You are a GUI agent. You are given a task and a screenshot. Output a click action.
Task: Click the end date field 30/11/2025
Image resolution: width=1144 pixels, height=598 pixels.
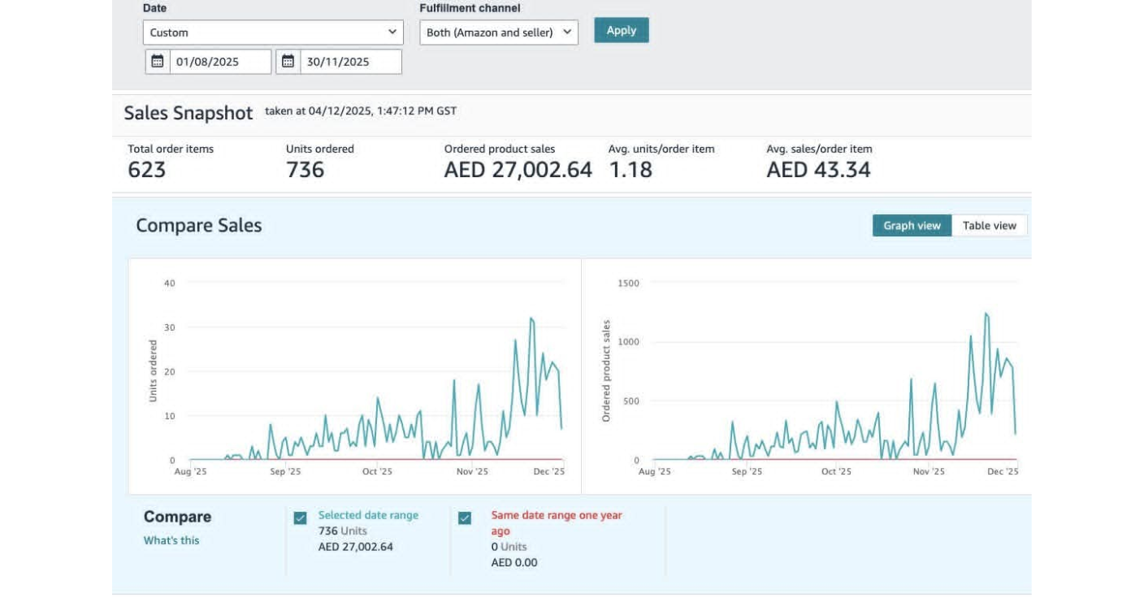pos(350,62)
